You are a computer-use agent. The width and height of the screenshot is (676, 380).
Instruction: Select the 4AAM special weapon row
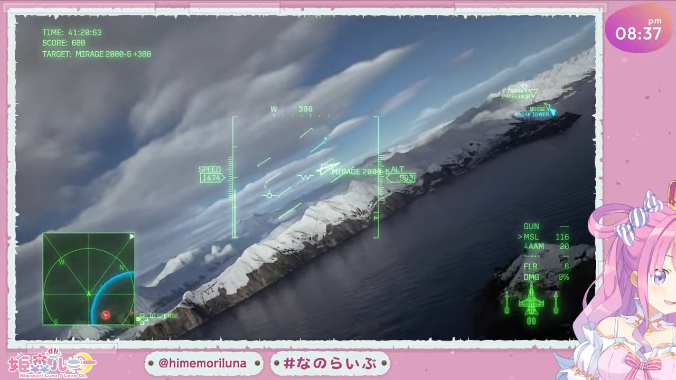click(546, 246)
